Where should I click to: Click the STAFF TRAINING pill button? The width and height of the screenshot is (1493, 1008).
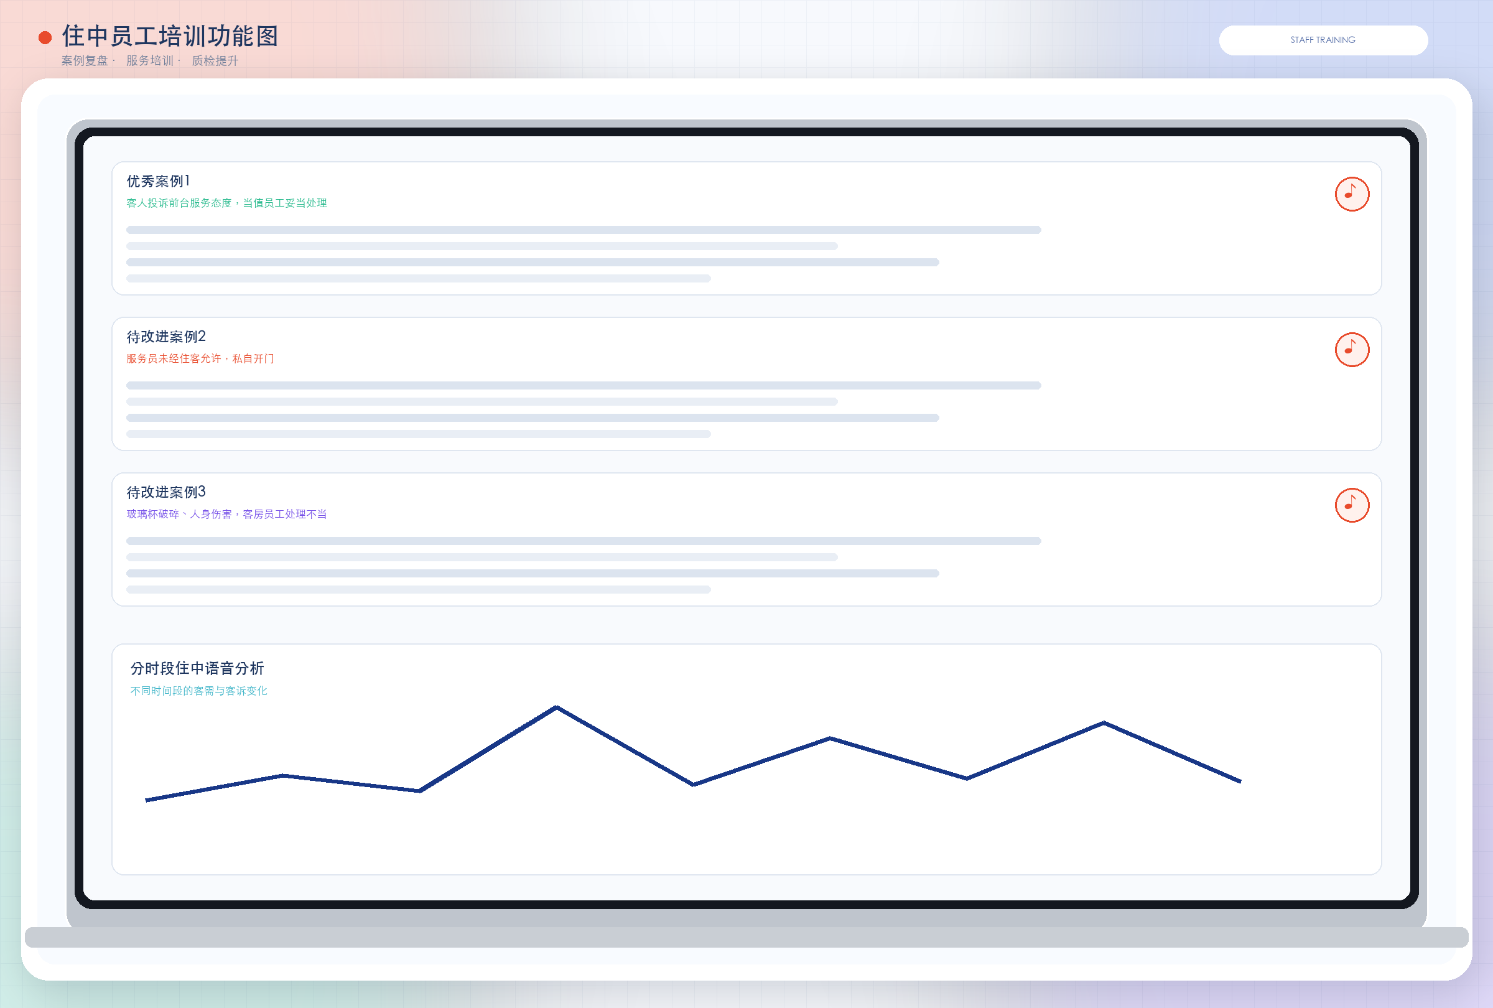[x=1323, y=40]
